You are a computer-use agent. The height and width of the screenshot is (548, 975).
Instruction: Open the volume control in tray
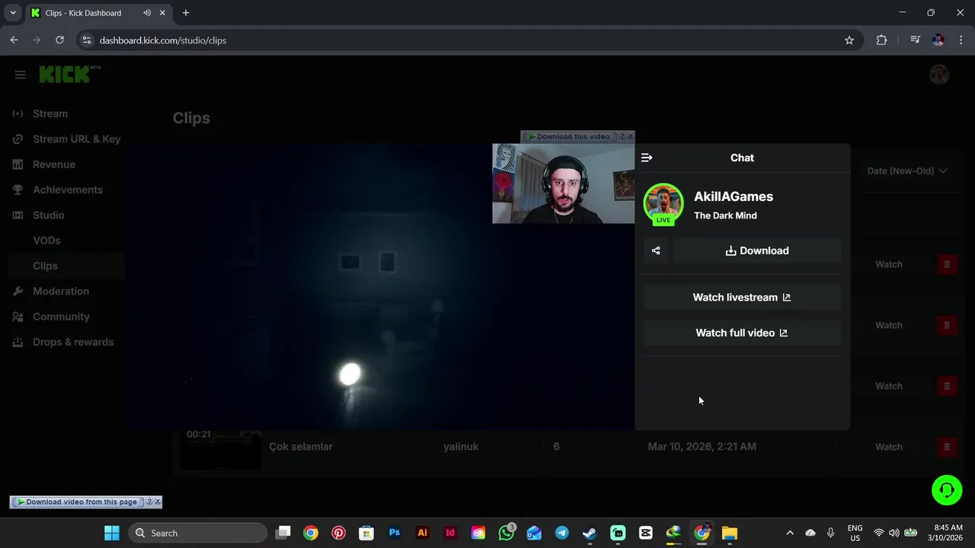[894, 533]
